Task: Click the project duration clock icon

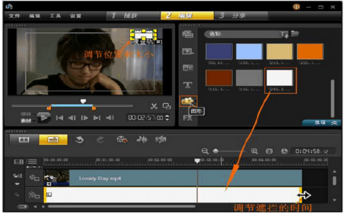Action: 284,151
